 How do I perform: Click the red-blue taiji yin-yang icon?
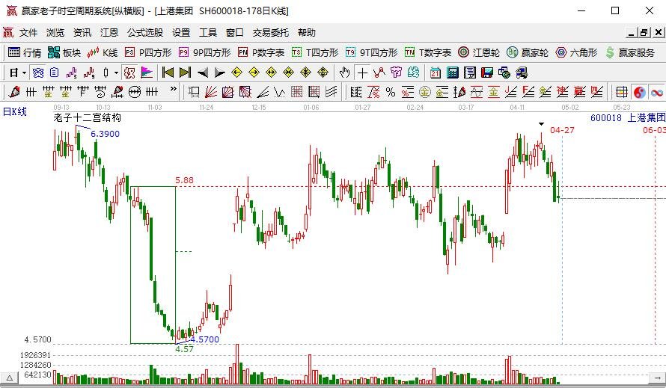639,92
